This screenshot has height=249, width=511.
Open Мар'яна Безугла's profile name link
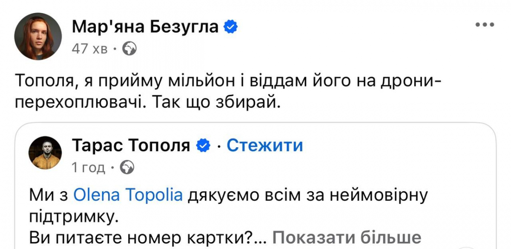pos(146,27)
